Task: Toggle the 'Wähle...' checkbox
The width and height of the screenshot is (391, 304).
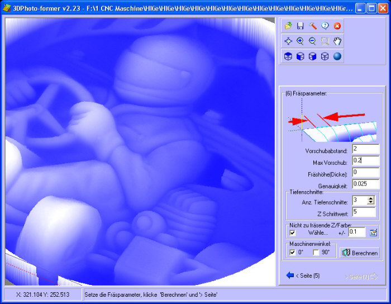Action: (292, 232)
